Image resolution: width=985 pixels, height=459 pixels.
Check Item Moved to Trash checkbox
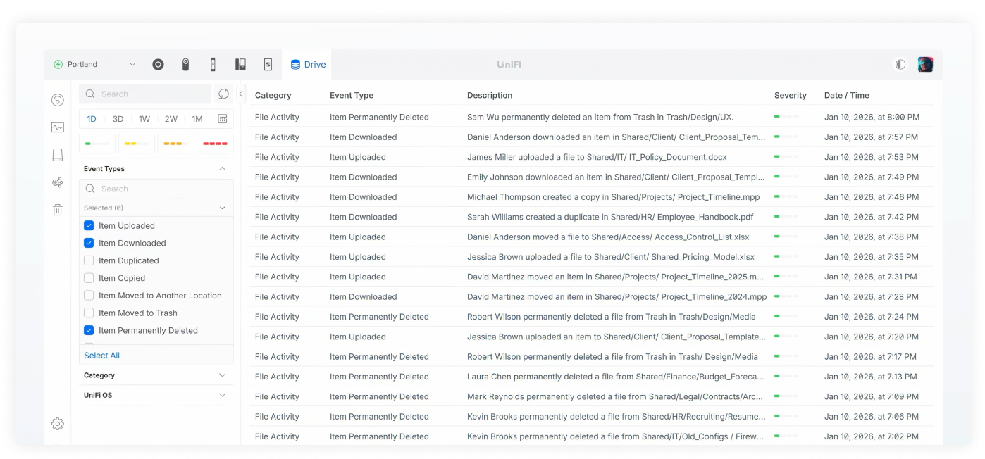click(89, 313)
